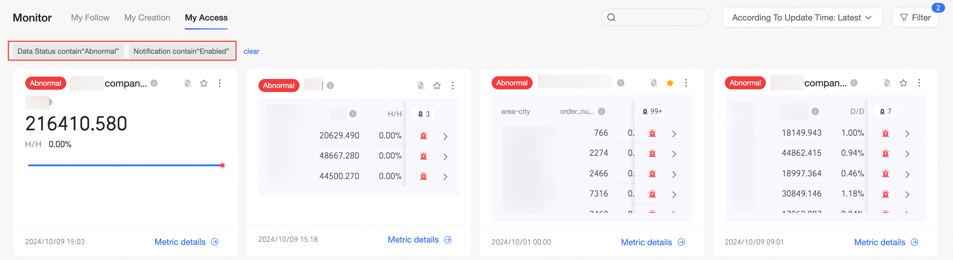Toggle notification bell on area-city card

[654, 83]
